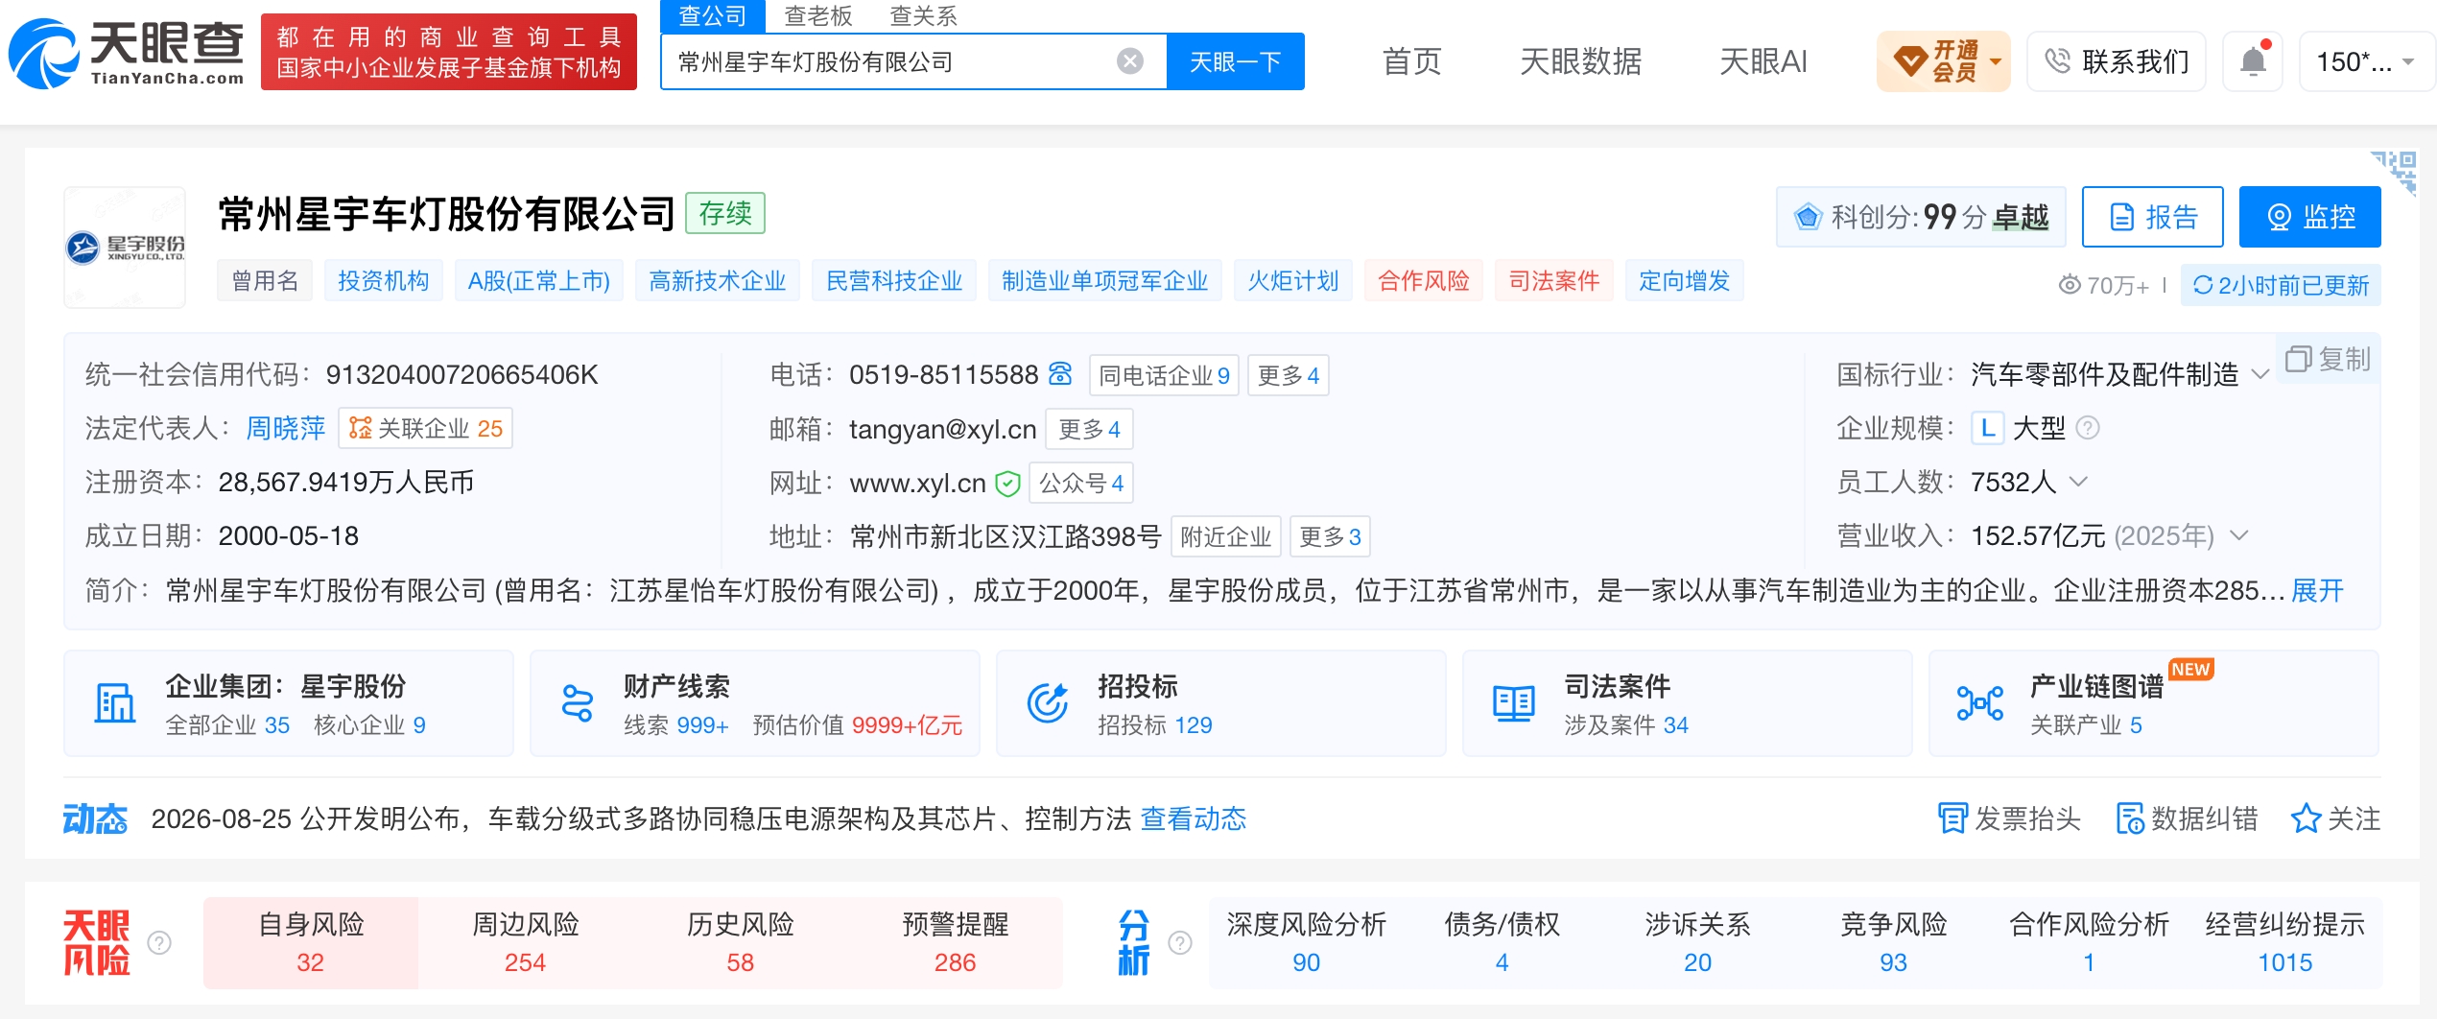Open 经营纠纷提示 1015
2437x1019 pixels.
pos(2285,942)
